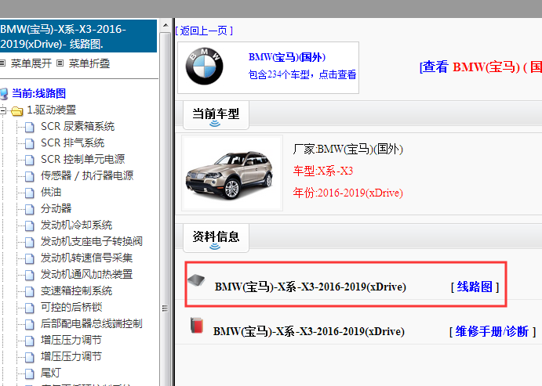Open the 资料信息 tab
Viewport: 542px width, 386px height.
pyautogui.click(x=216, y=238)
